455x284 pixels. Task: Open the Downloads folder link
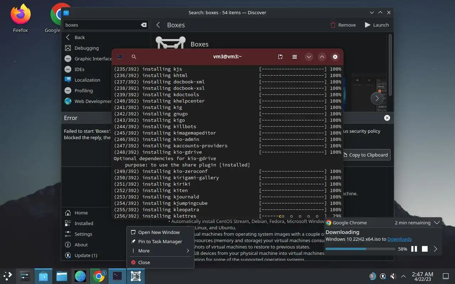click(400, 239)
